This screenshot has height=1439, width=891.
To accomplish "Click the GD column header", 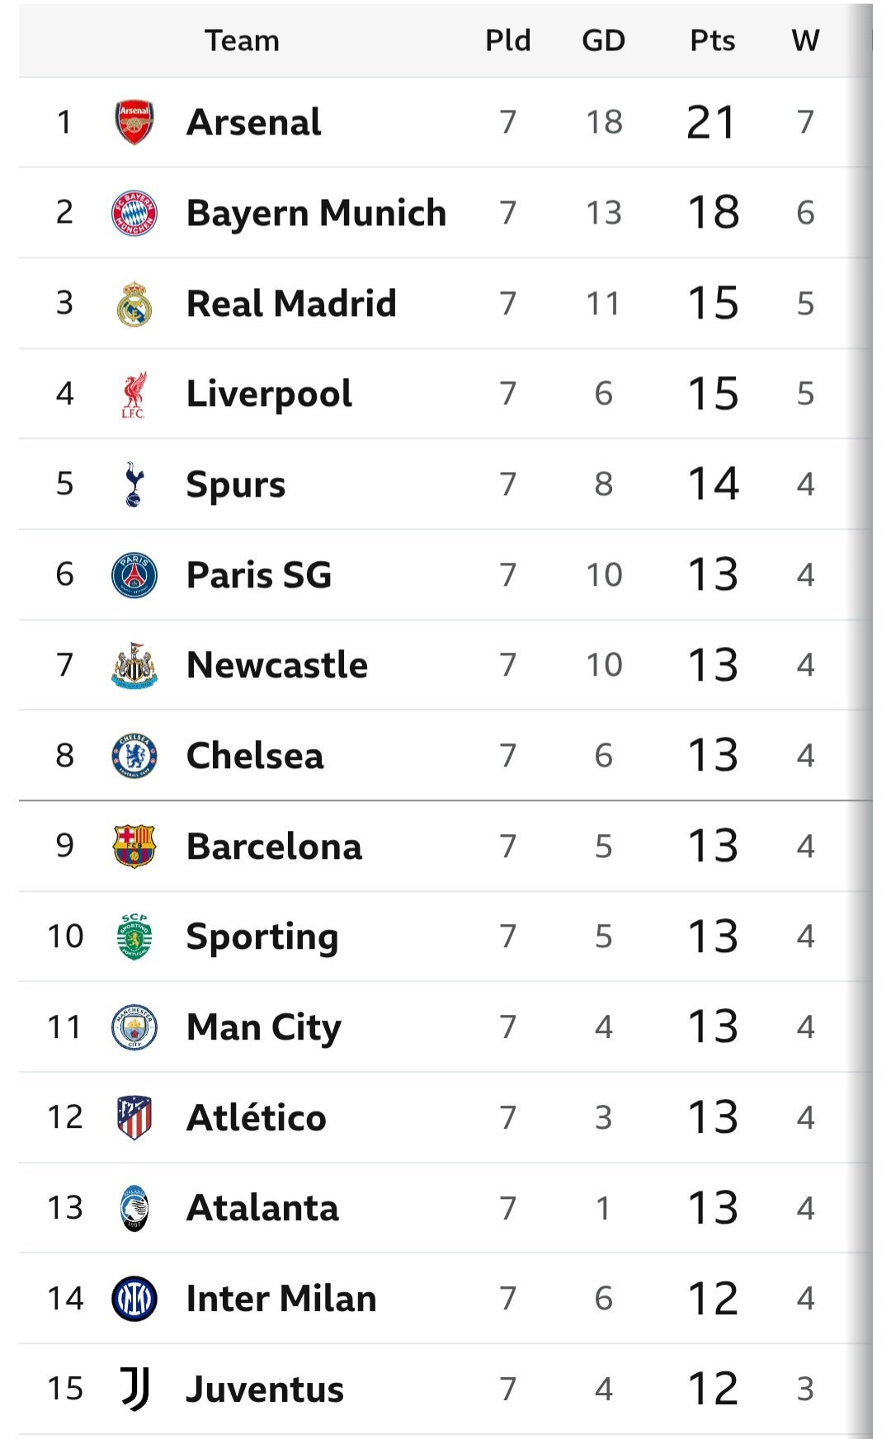I will tap(603, 40).
